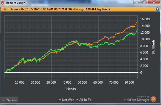Image resolution: width=161 pixels, height=105 pixels.
Task: Click the 70 000 hands x-axis label
Action: (x=114, y=82)
